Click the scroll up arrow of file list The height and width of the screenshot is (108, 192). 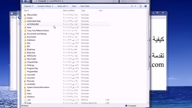coord(148,10)
